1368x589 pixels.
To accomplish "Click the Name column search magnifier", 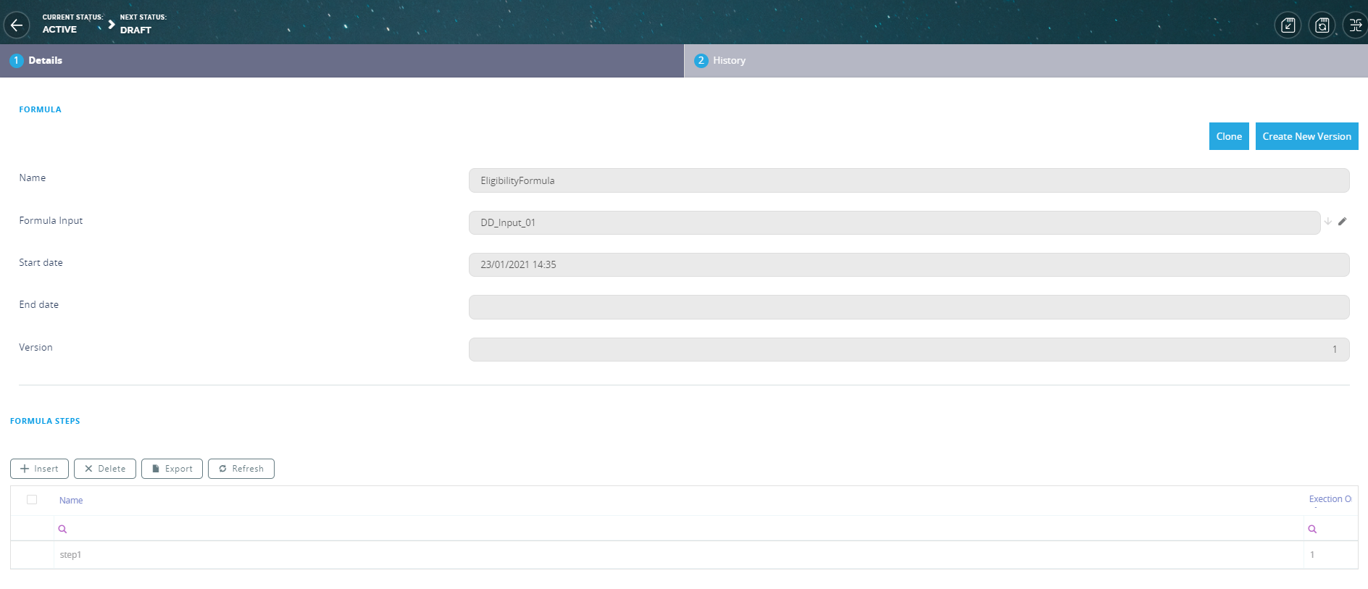I will (x=62, y=529).
